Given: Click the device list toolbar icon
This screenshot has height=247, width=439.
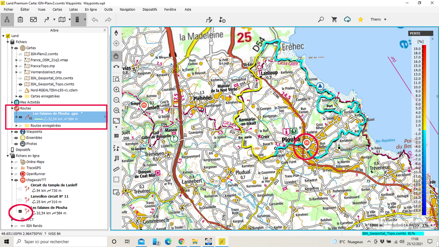Looking at the screenshot, I should coord(77,20).
